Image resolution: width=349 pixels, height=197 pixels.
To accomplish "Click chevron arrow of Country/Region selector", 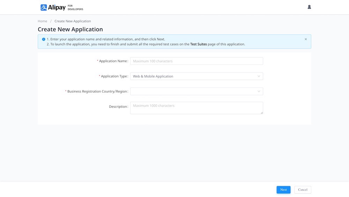I will click(x=259, y=91).
